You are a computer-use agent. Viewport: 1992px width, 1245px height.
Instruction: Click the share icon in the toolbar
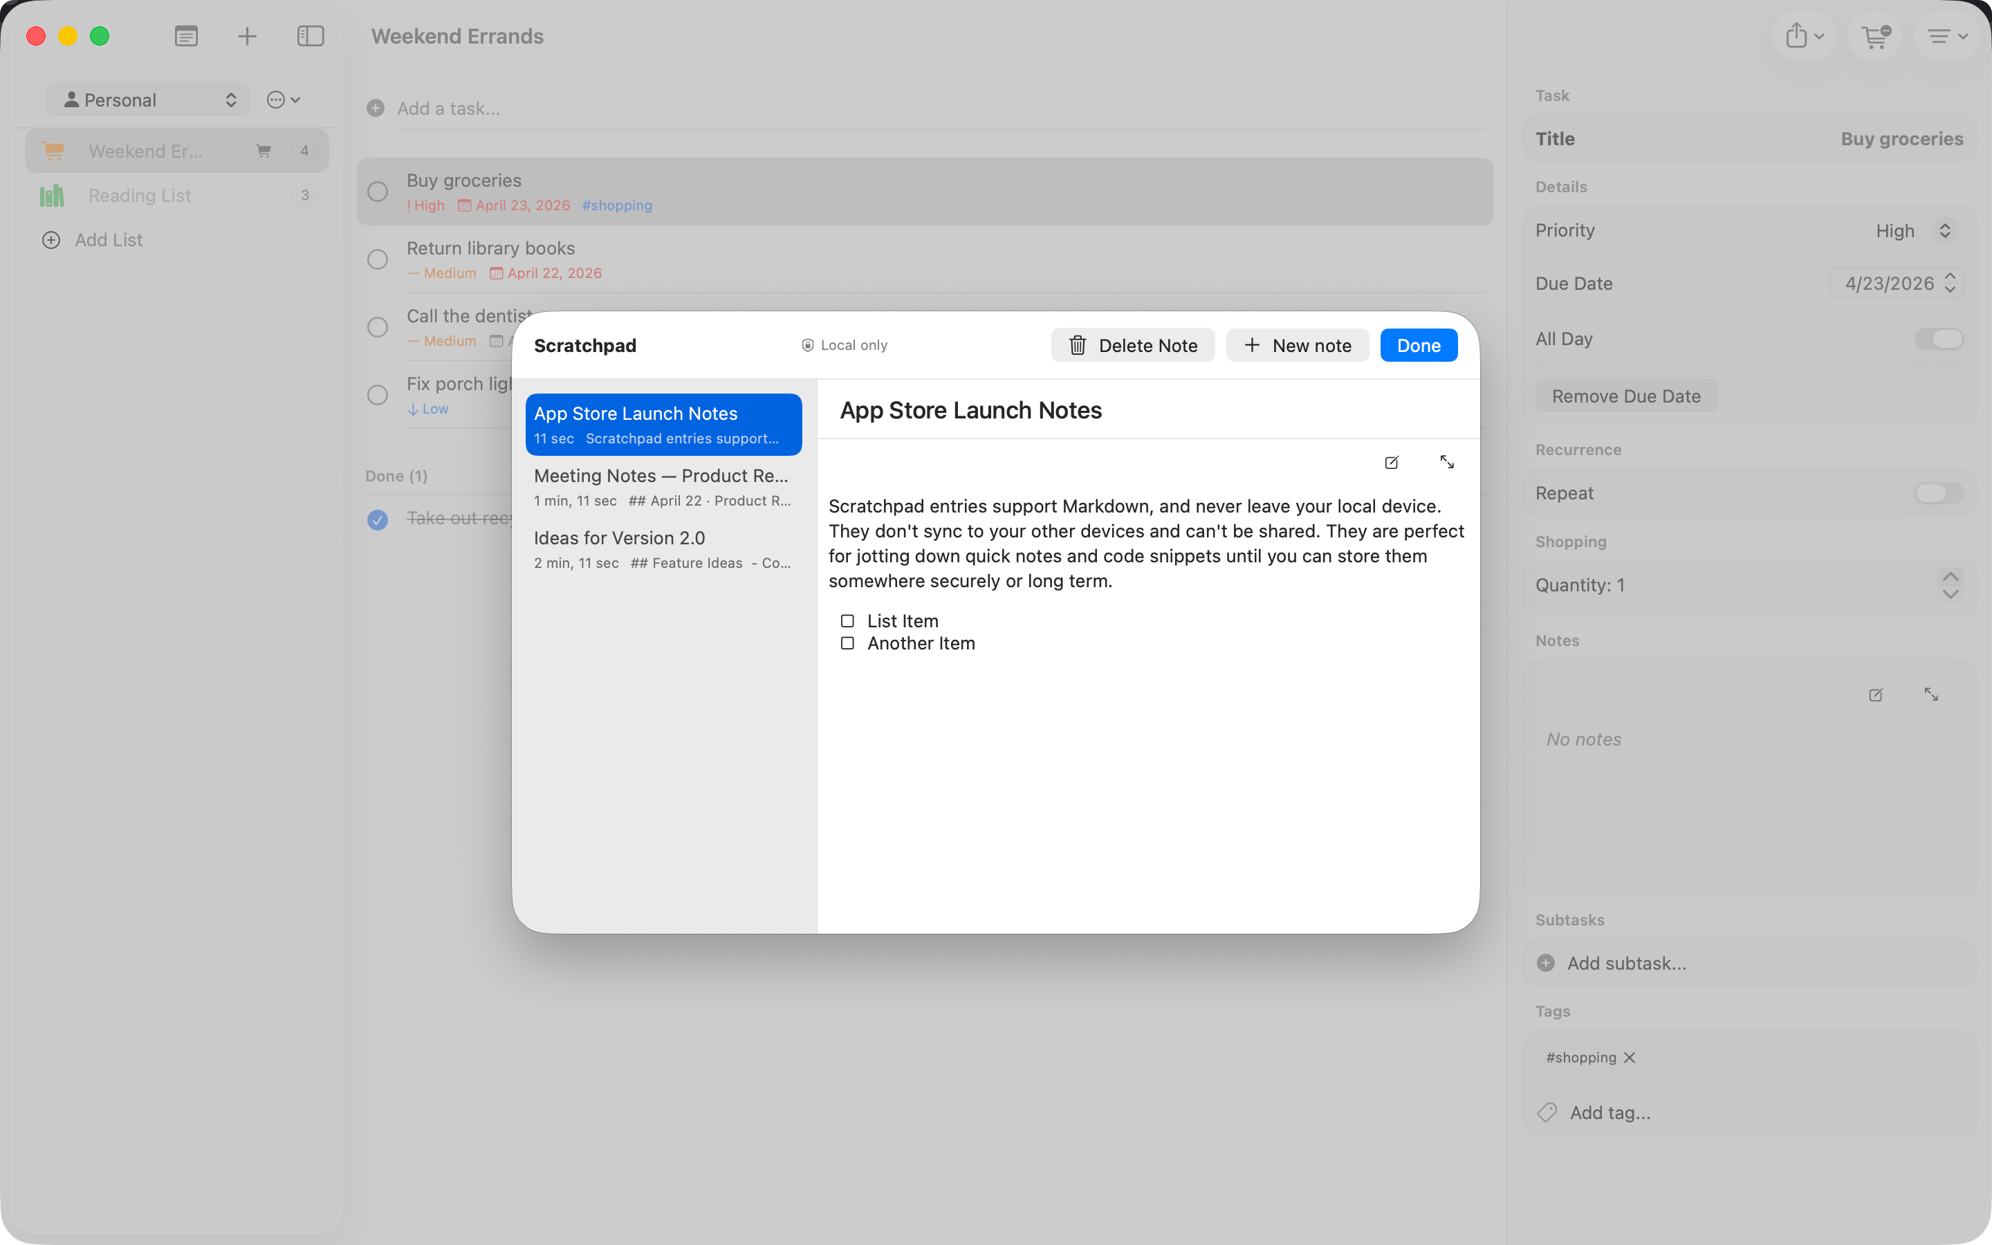(x=1798, y=35)
